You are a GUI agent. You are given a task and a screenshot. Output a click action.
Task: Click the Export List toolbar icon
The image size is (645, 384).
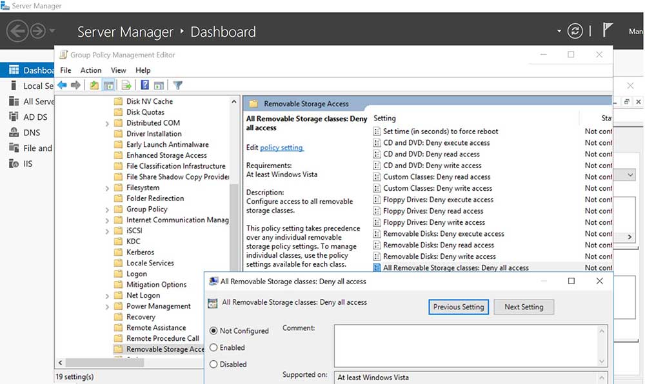click(x=126, y=85)
